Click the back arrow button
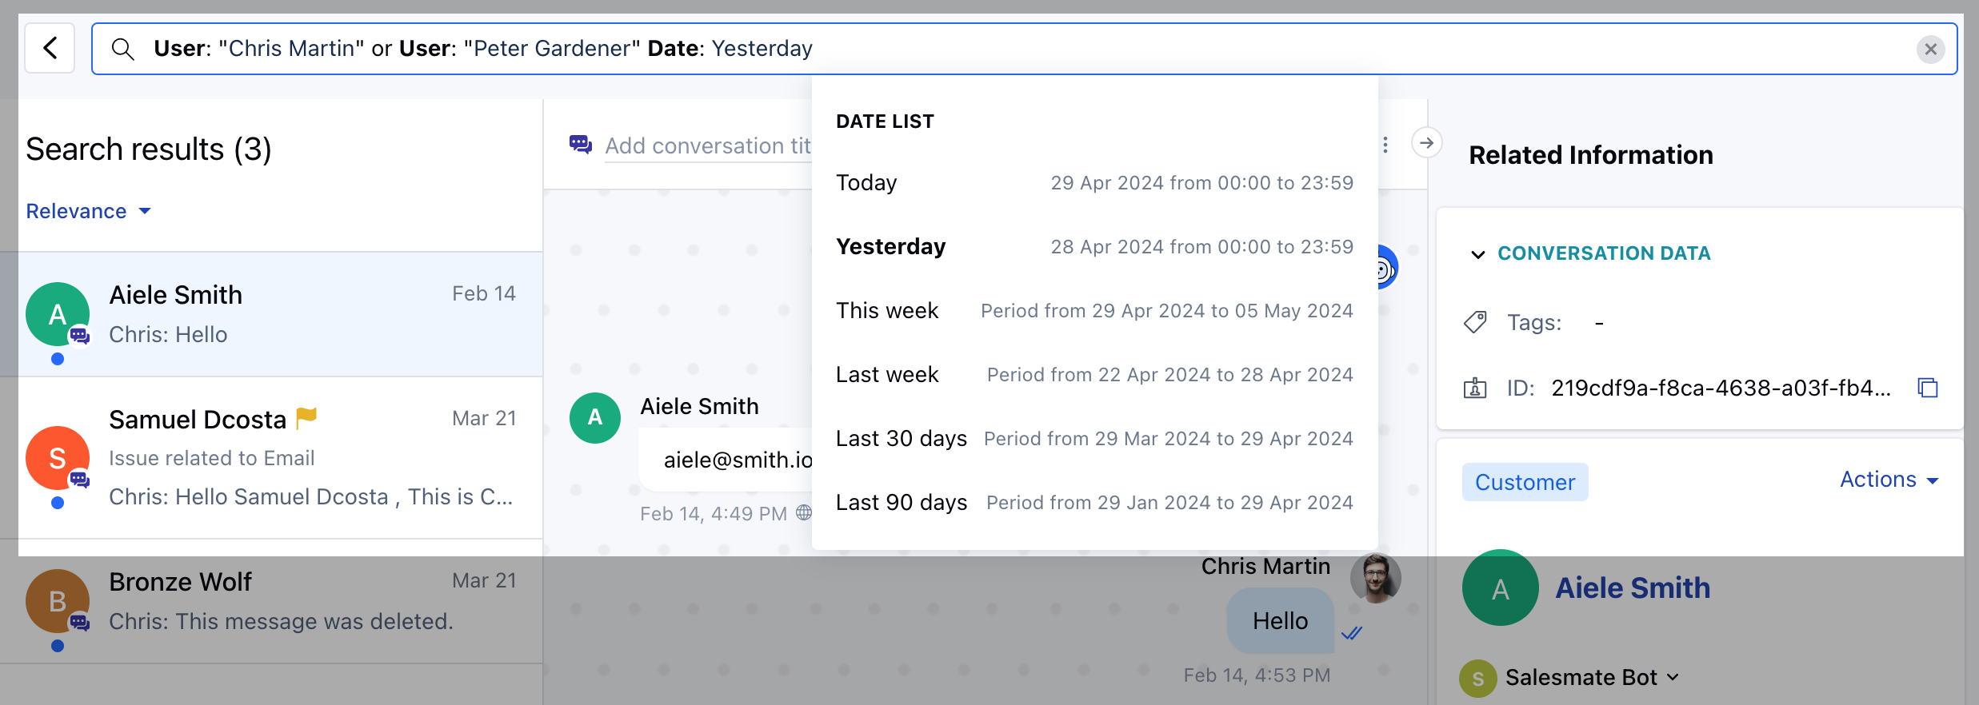 (x=50, y=49)
